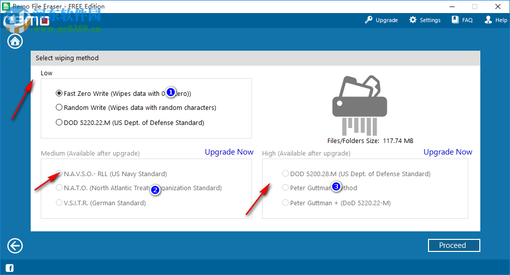Click Medium (Available after upgrade) label
Screen dimensions: 510x275
[90, 153]
